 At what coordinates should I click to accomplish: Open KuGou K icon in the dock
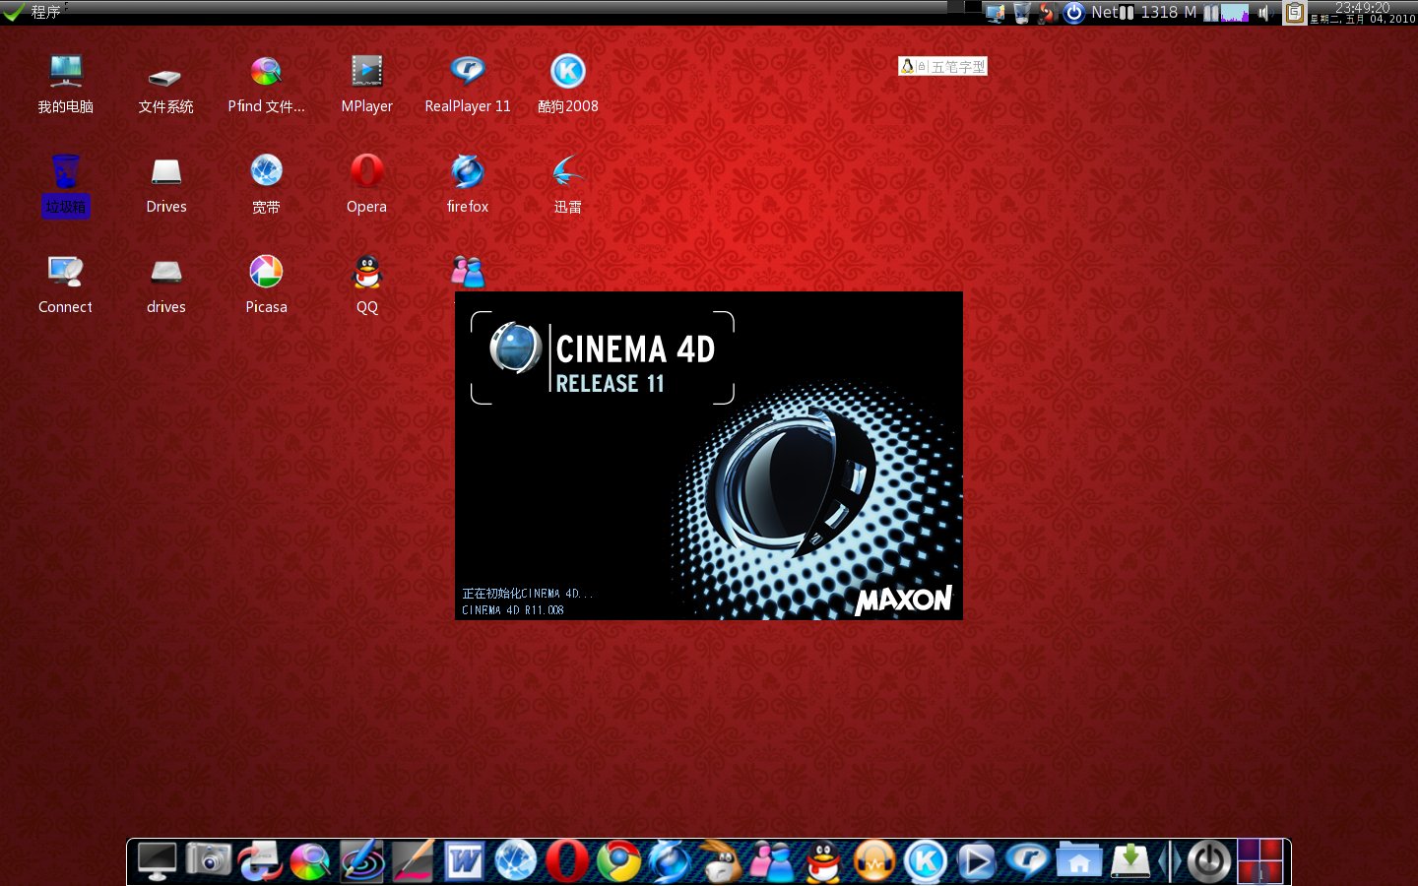pyautogui.click(x=926, y=861)
